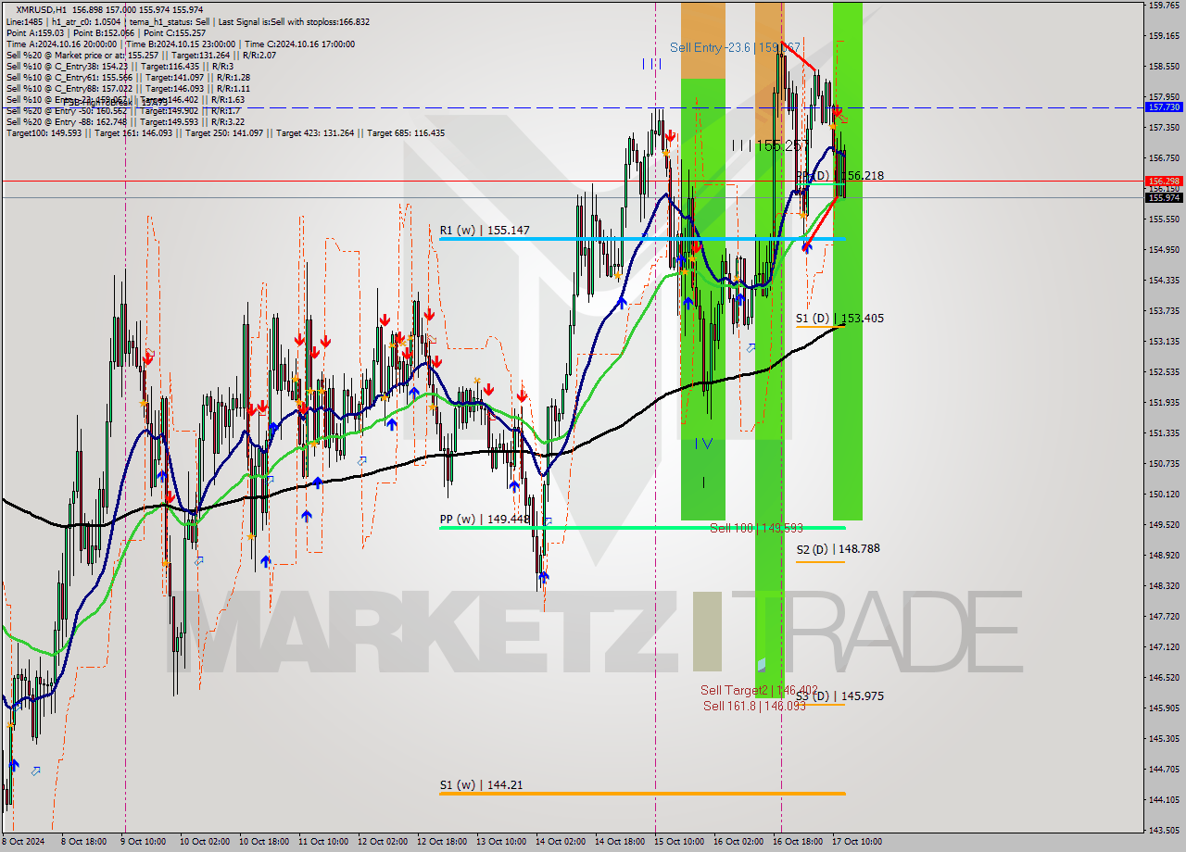This screenshot has height=852, width=1186.
Task: Click the '13 Oct 10:00' time label
Action: (x=502, y=842)
